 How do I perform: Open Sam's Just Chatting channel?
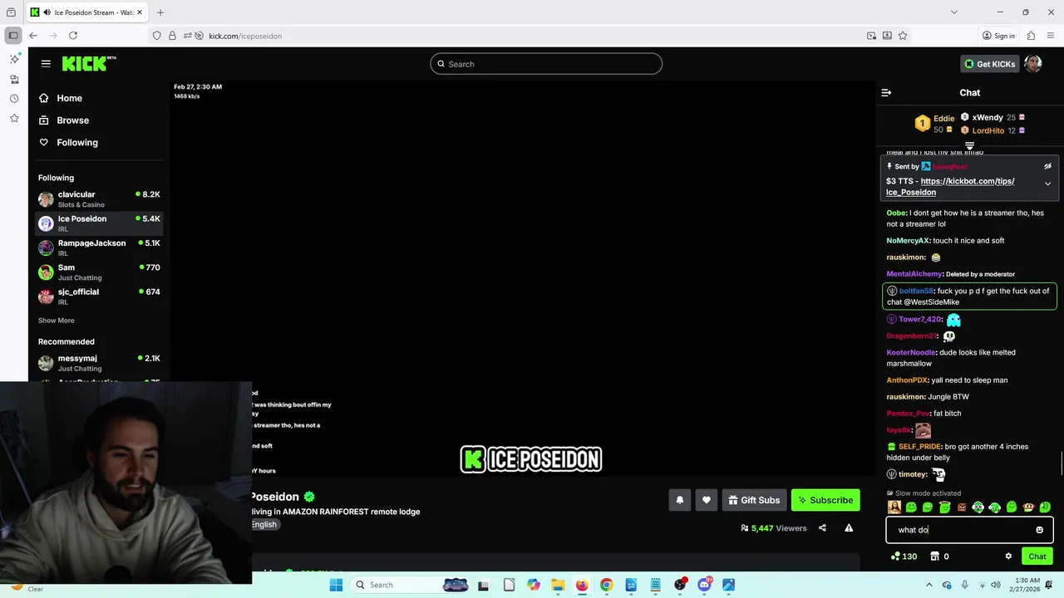click(x=99, y=272)
